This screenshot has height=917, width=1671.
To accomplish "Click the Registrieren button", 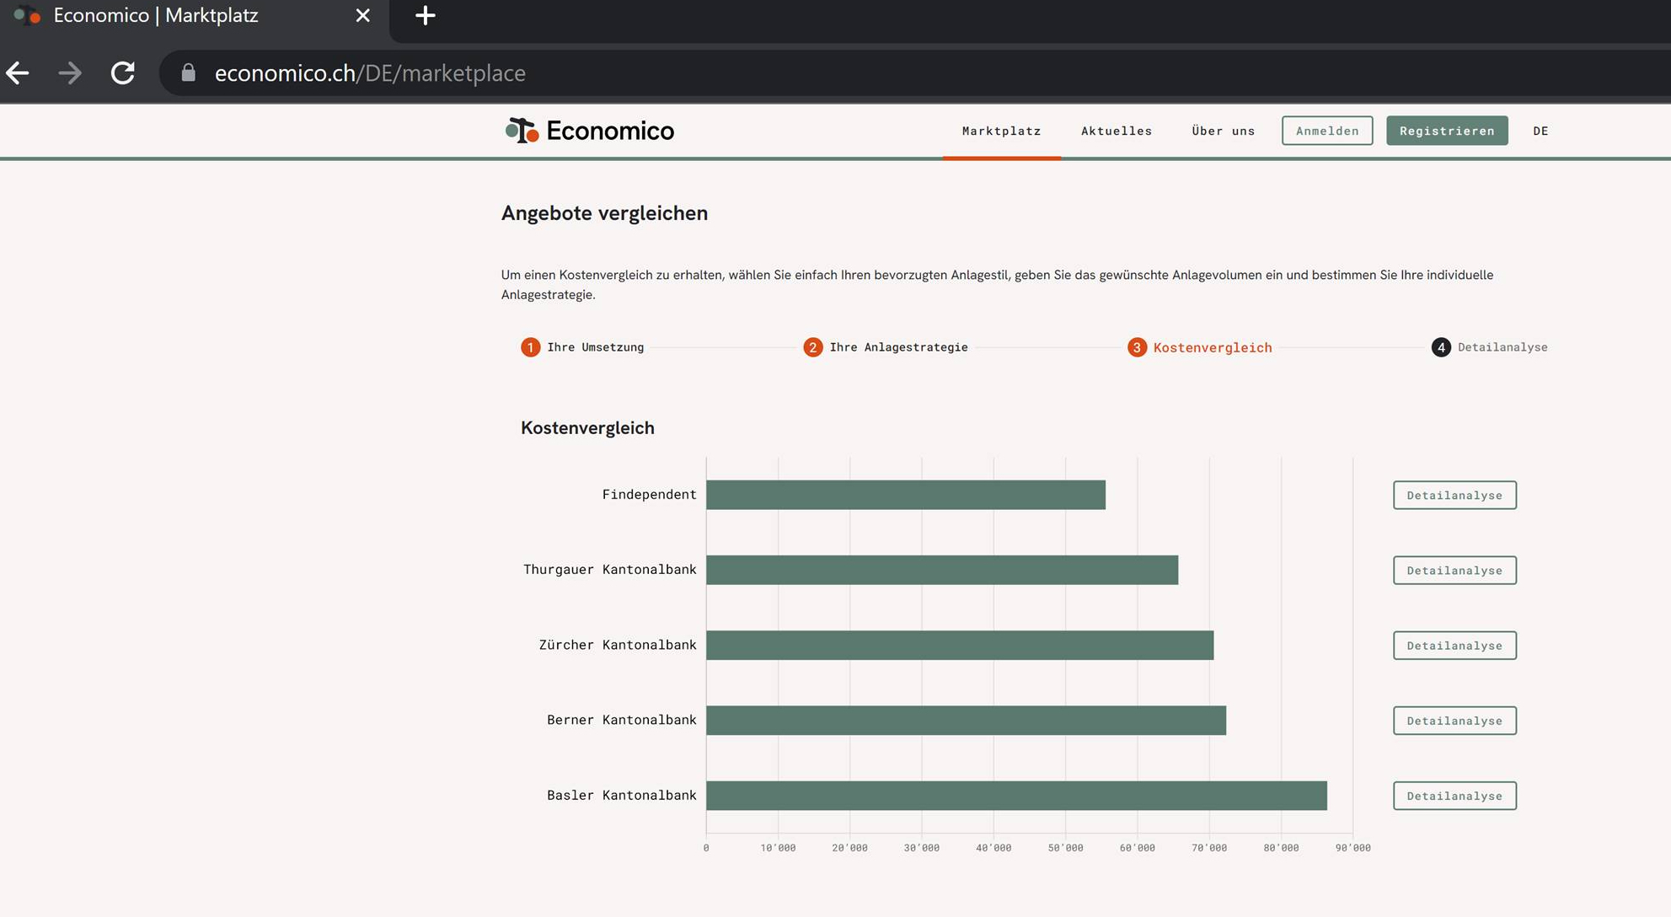I will tap(1446, 131).
